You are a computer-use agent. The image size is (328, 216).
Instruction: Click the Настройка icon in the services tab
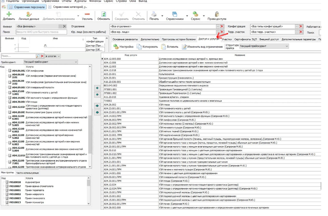(115, 47)
